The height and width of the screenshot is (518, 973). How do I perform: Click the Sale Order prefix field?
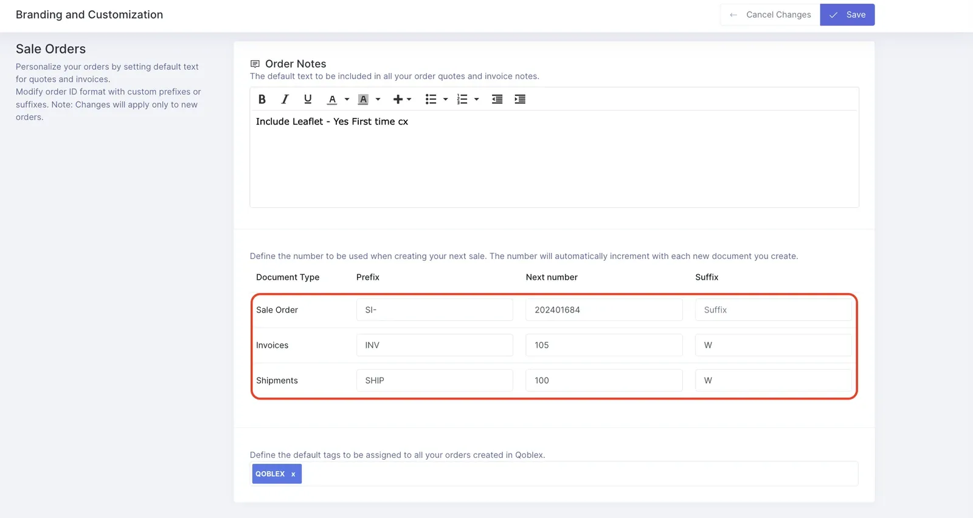pyautogui.click(x=435, y=309)
